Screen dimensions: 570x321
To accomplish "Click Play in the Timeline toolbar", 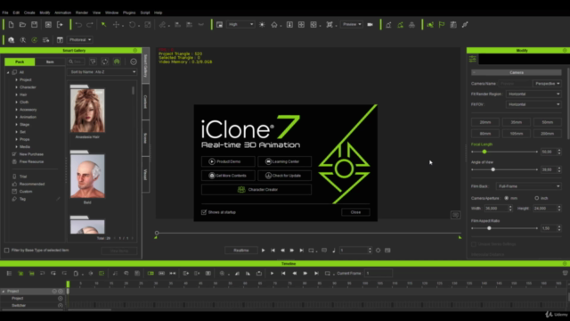I will (272, 274).
